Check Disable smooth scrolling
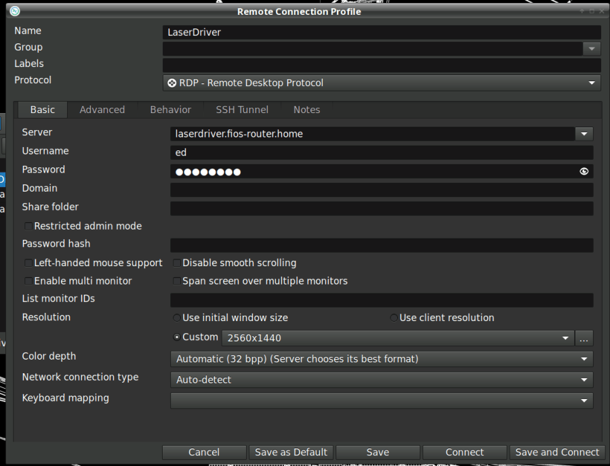 pos(176,263)
